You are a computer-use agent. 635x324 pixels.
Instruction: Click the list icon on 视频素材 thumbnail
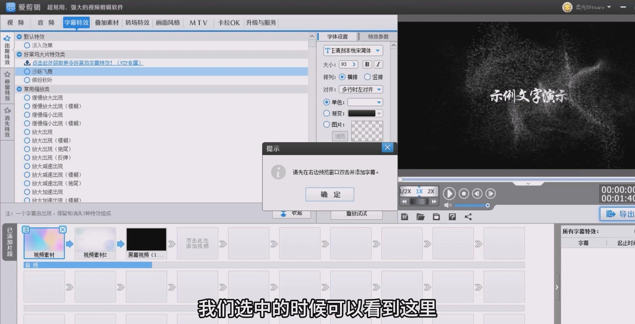click(x=26, y=229)
